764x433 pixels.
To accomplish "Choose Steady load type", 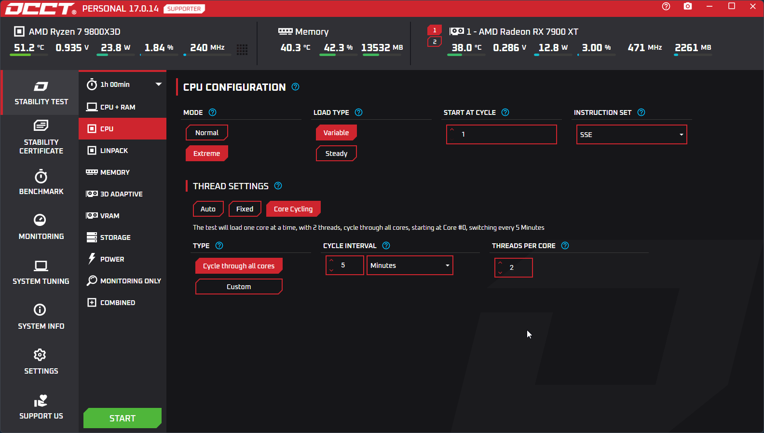I will pos(336,154).
